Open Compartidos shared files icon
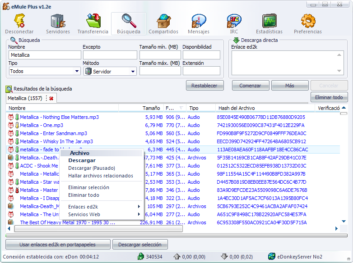 (163, 22)
